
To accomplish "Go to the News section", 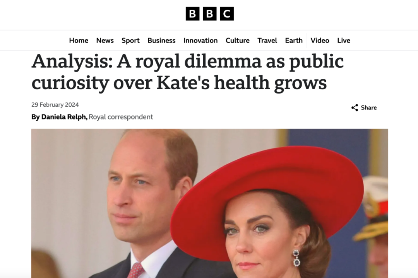I will tap(105, 41).
